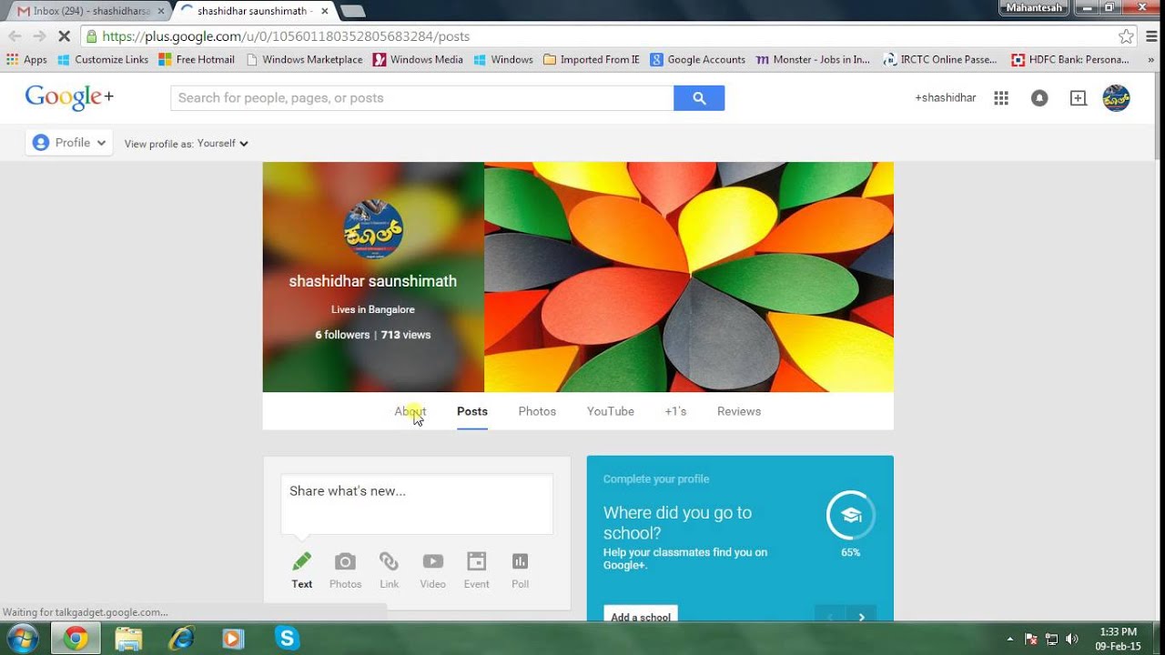Click the graduation cap progress circle

pyautogui.click(x=851, y=516)
